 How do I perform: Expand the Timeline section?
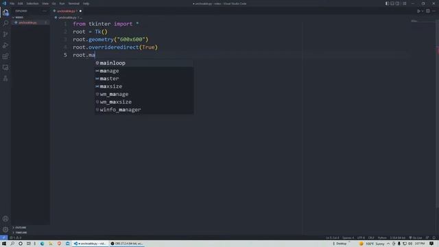(x=30, y=233)
